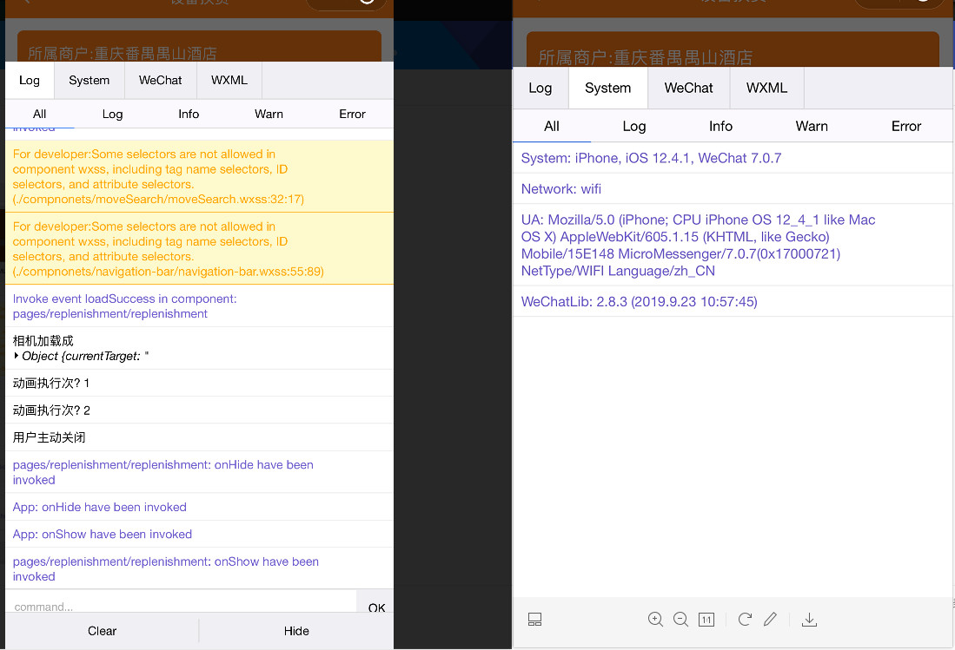Image resolution: width=955 pixels, height=650 pixels.
Task: Select Log level filter in left console
Action: click(112, 114)
